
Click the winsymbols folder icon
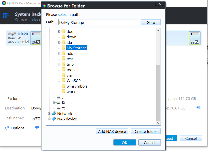click(x=63, y=86)
